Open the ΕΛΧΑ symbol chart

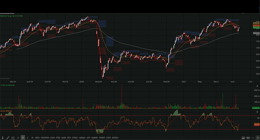pos(53,138)
